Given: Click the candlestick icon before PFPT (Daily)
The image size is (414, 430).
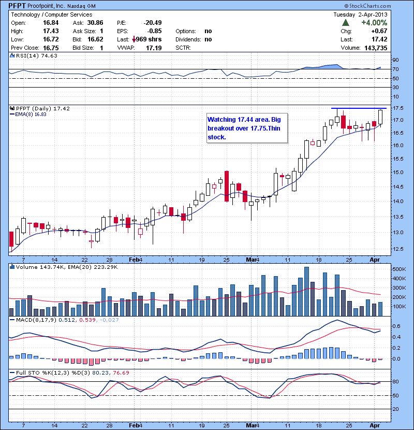Looking at the screenshot, I should coord(12,109).
